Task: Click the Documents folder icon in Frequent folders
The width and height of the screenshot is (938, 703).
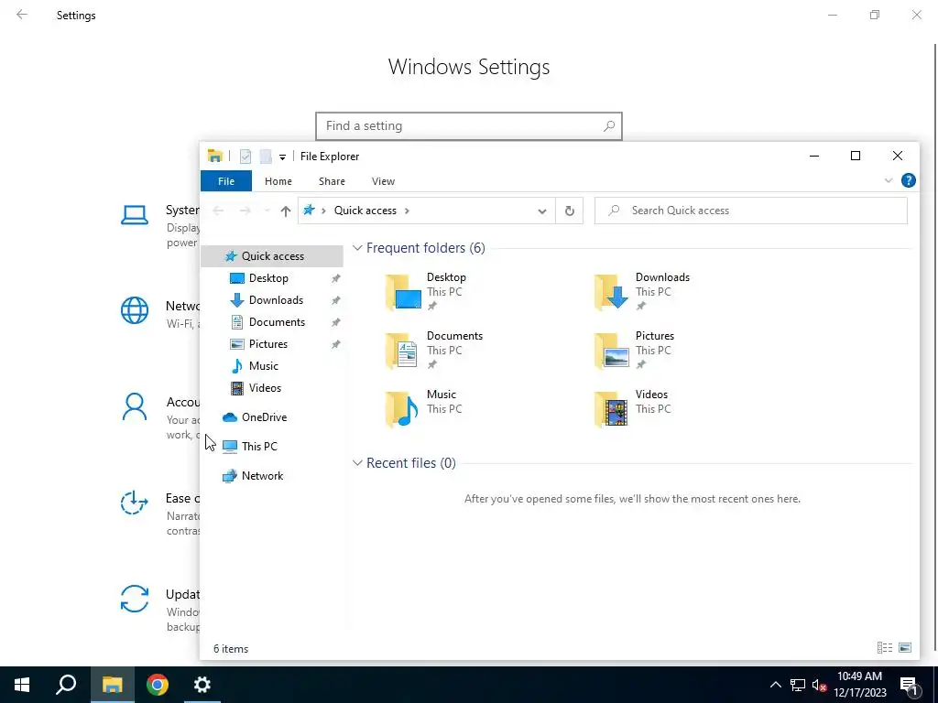Action: (x=403, y=351)
